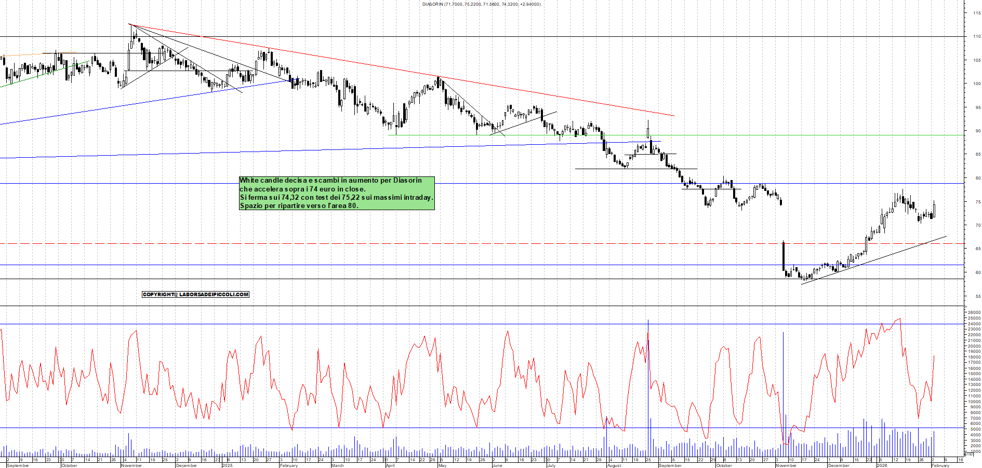Click the copyright laborsadeipiccoli.com label
The width and height of the screenshot is (982, 468).
pyautogui.click(x=195, y=295)
